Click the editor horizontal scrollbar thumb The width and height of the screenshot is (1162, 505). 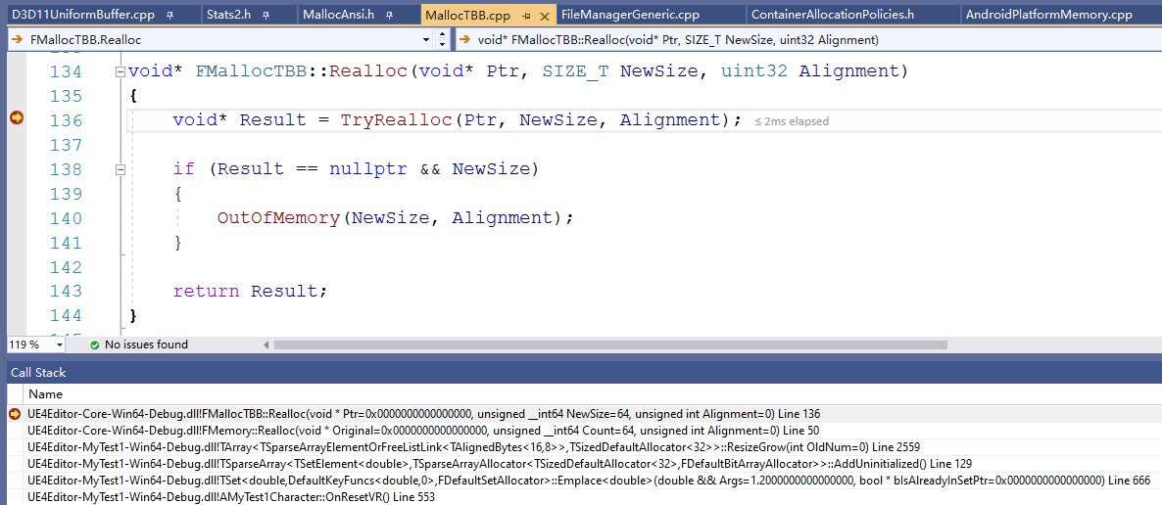coord(610,344)
